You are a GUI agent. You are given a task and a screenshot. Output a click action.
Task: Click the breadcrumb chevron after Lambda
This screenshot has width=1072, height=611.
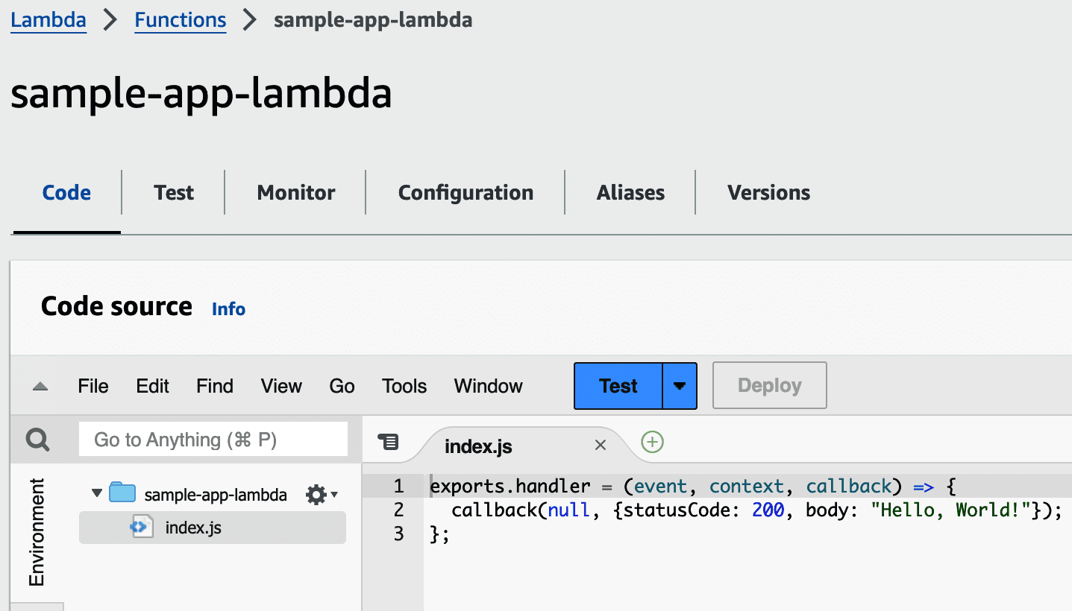click(110, 20)
